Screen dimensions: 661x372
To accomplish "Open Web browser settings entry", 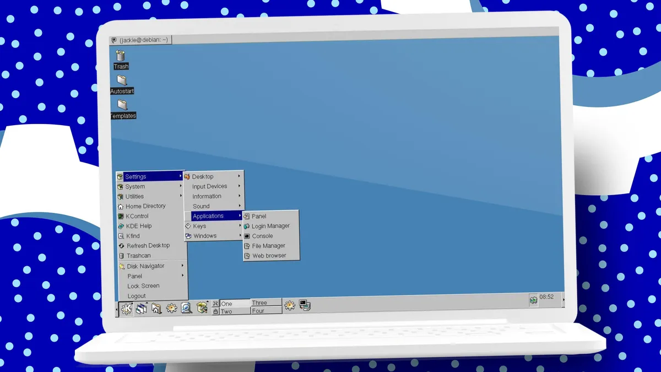I will [x=271, y=256].
